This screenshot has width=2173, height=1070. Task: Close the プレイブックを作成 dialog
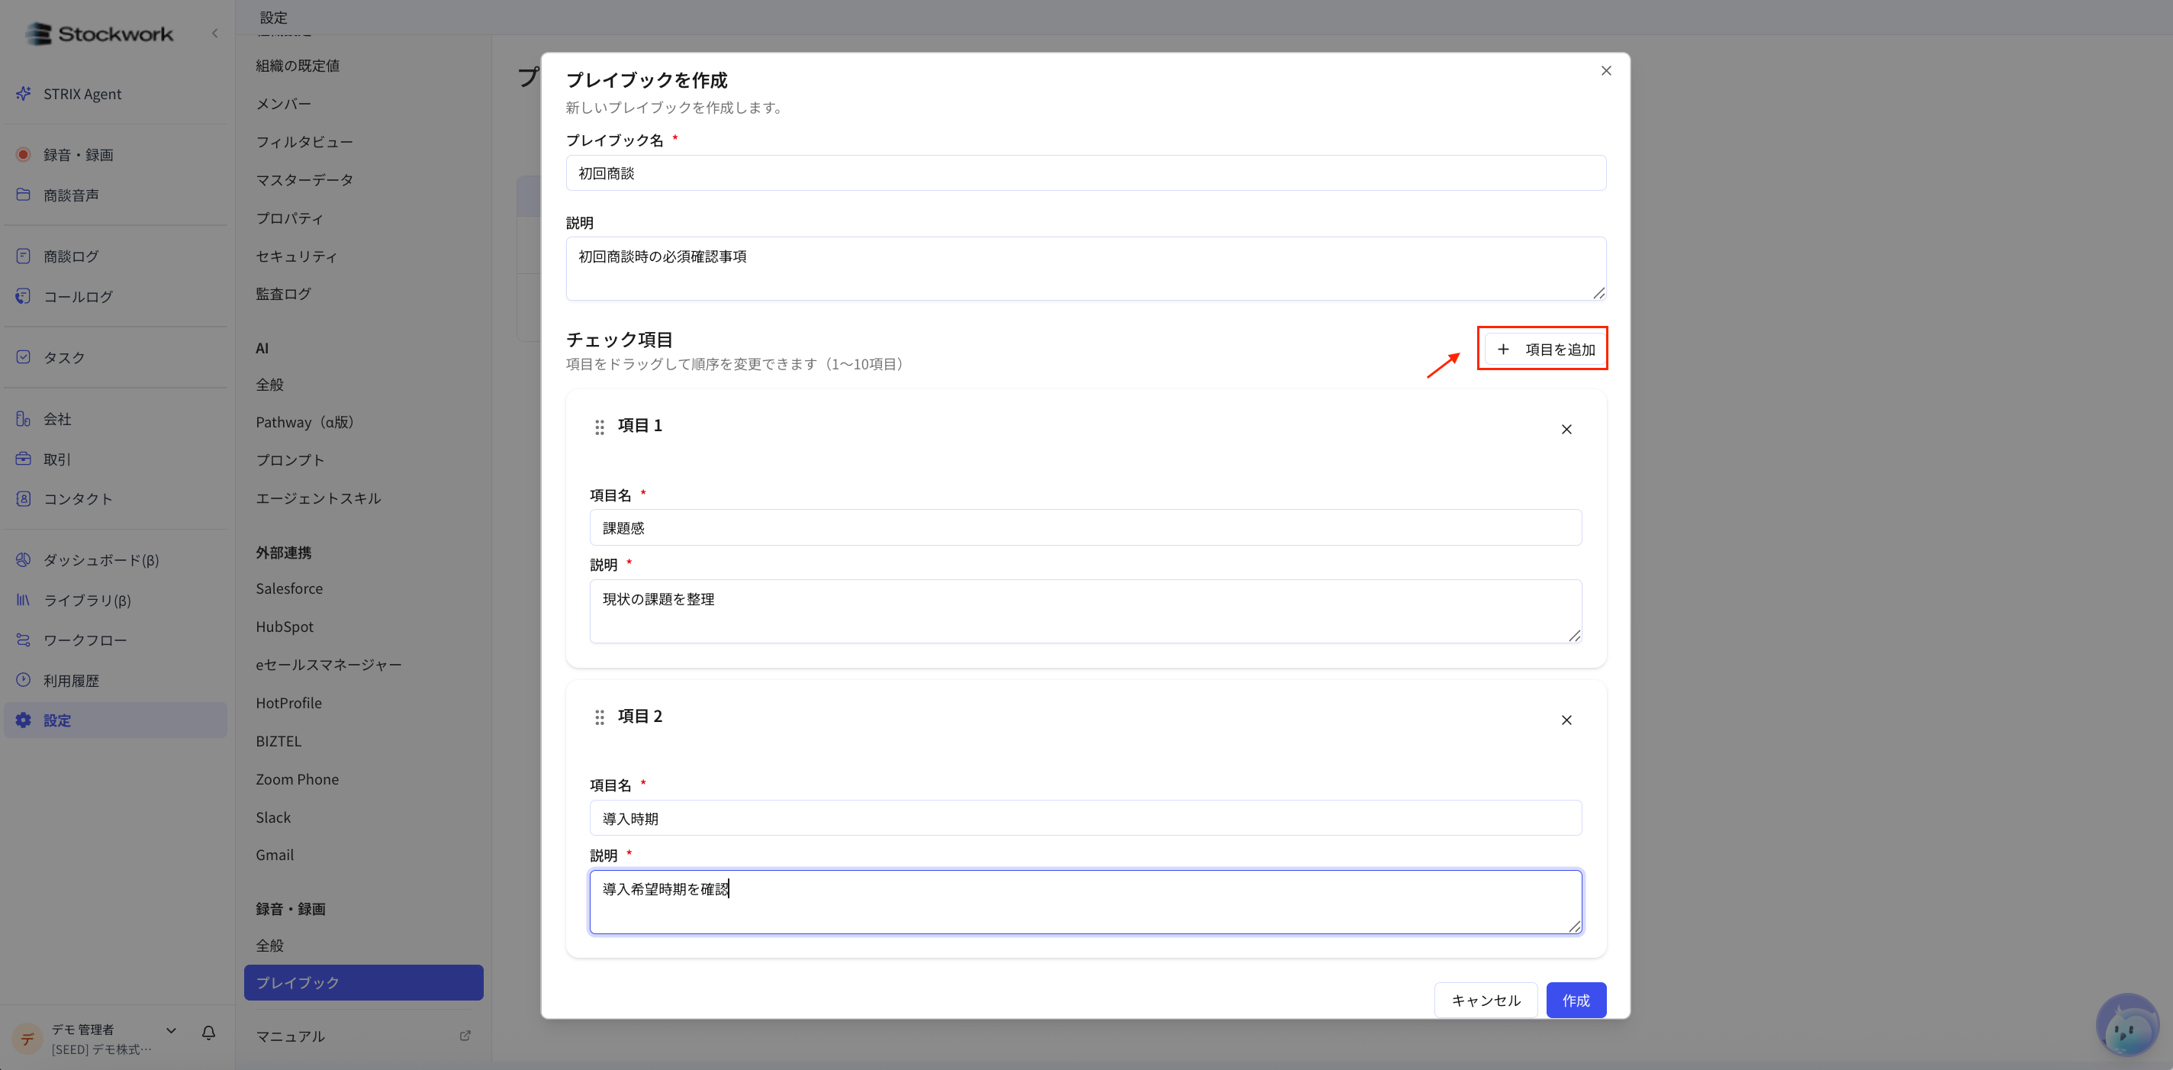[1606, 71]
